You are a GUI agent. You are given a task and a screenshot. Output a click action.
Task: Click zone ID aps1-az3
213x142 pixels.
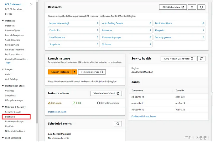pos(180,103)
